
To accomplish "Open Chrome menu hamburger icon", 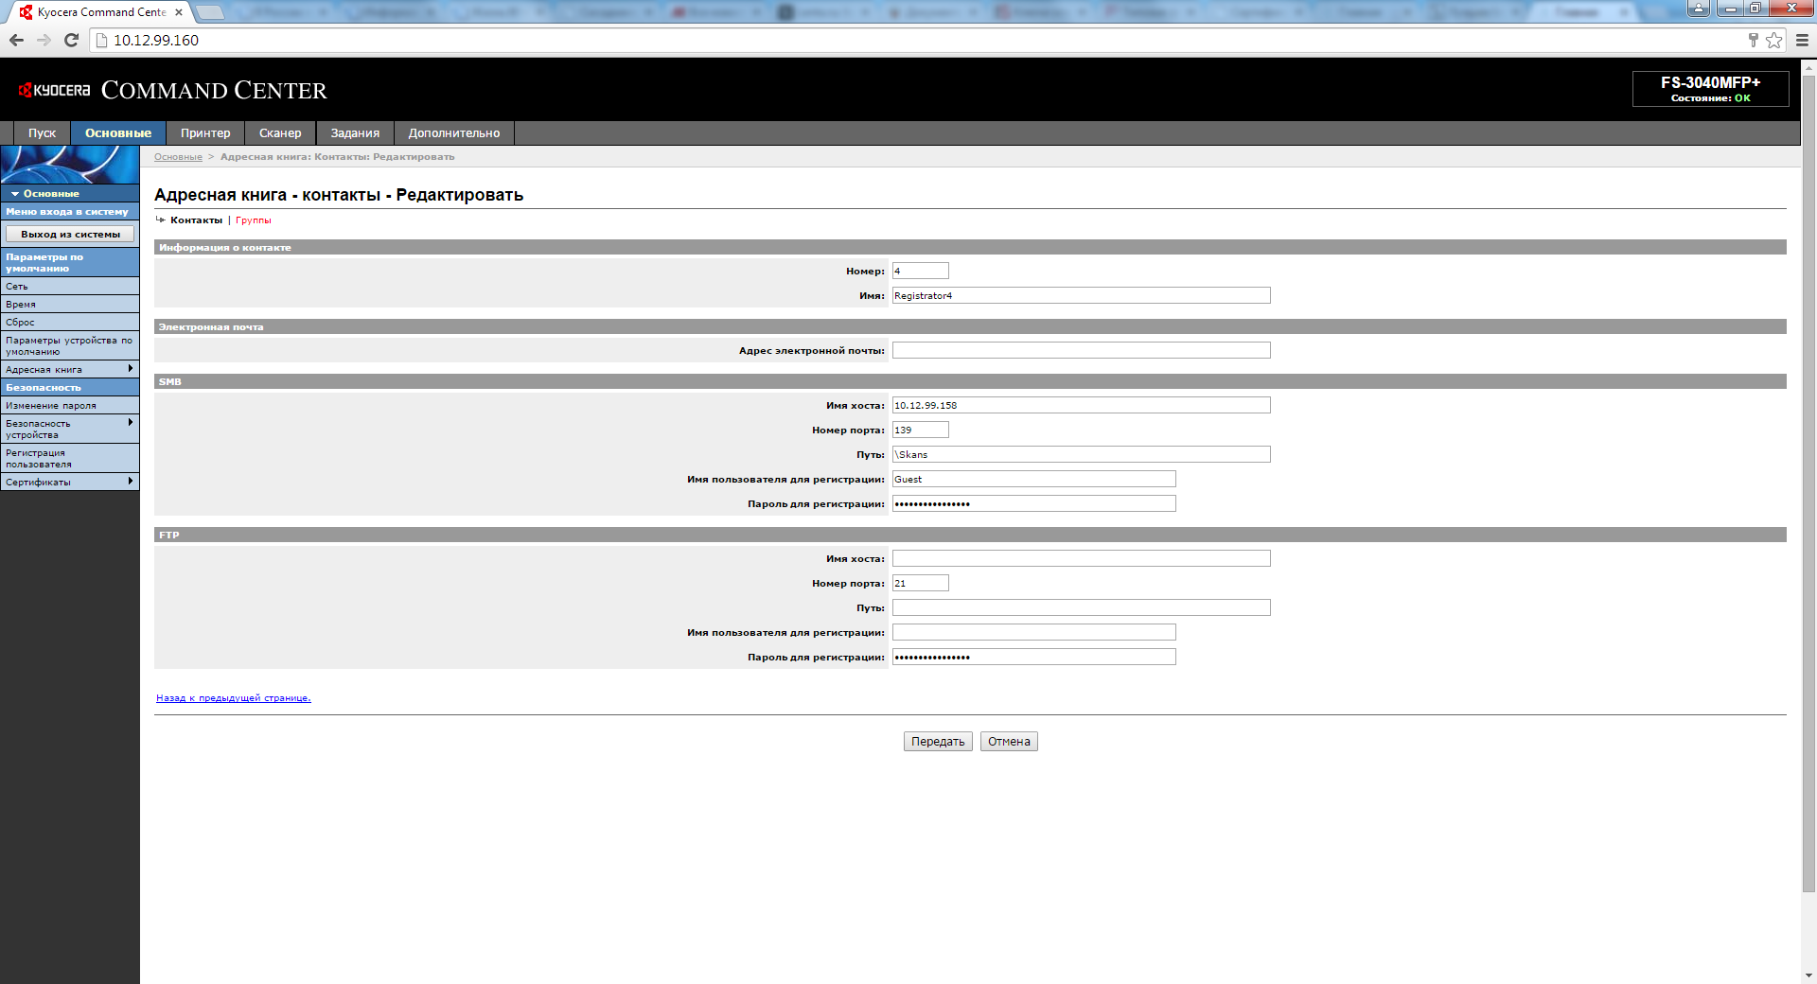I will click(1802, 40).
